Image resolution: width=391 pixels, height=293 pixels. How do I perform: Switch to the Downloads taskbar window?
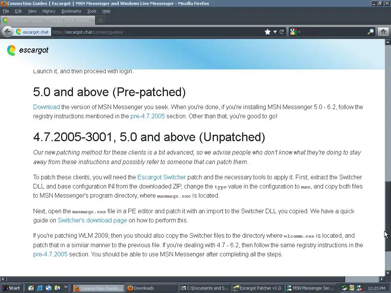tap(151, 288)
